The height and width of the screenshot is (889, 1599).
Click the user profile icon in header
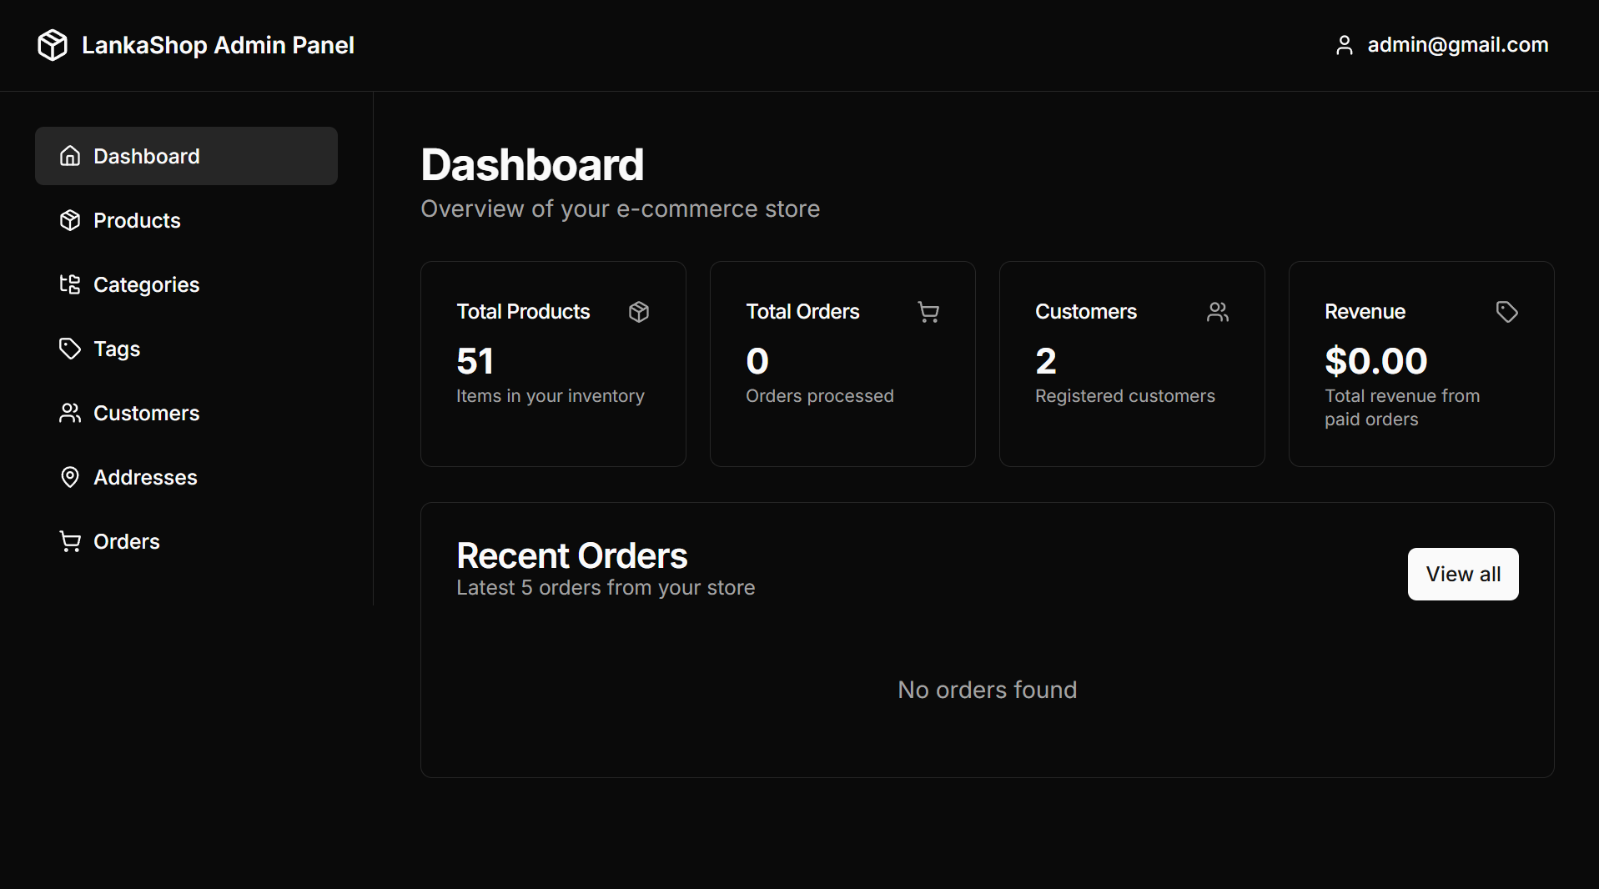(x=1344, y=45)
